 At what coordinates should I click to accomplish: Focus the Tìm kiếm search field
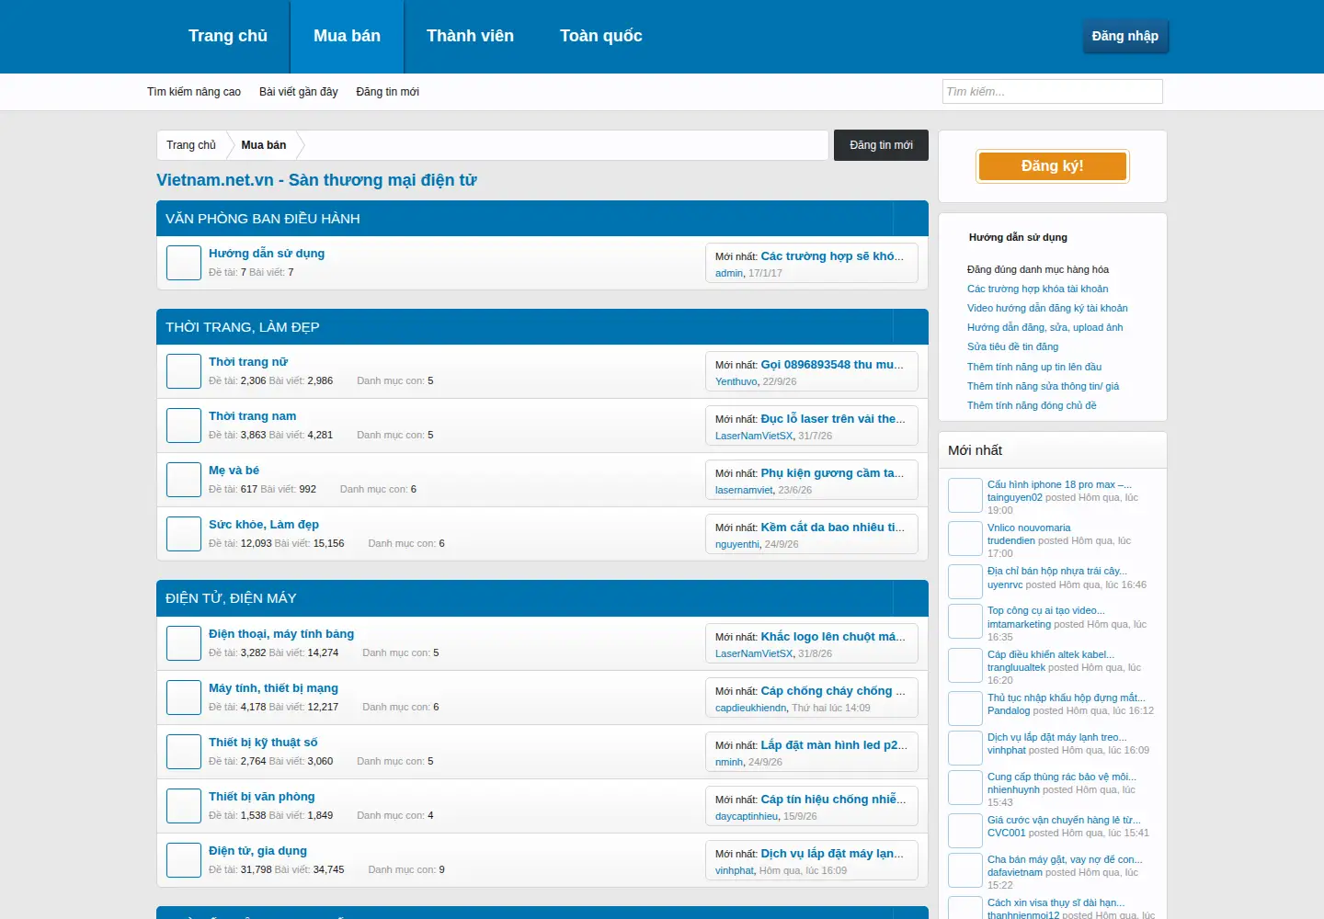click(x=1053, y=91)
